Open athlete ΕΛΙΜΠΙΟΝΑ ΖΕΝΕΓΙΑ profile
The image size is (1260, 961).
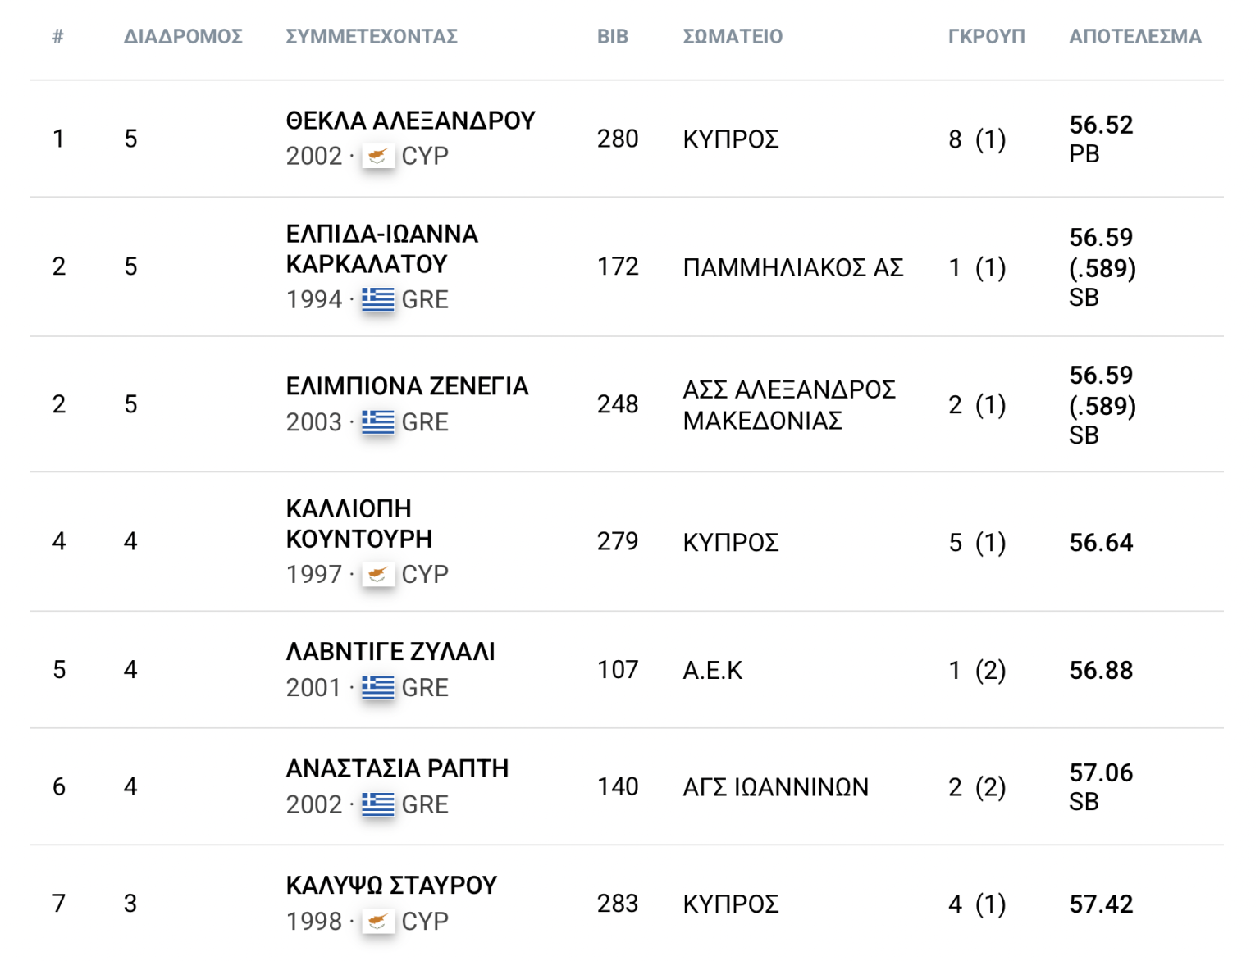tap(407, 386)
